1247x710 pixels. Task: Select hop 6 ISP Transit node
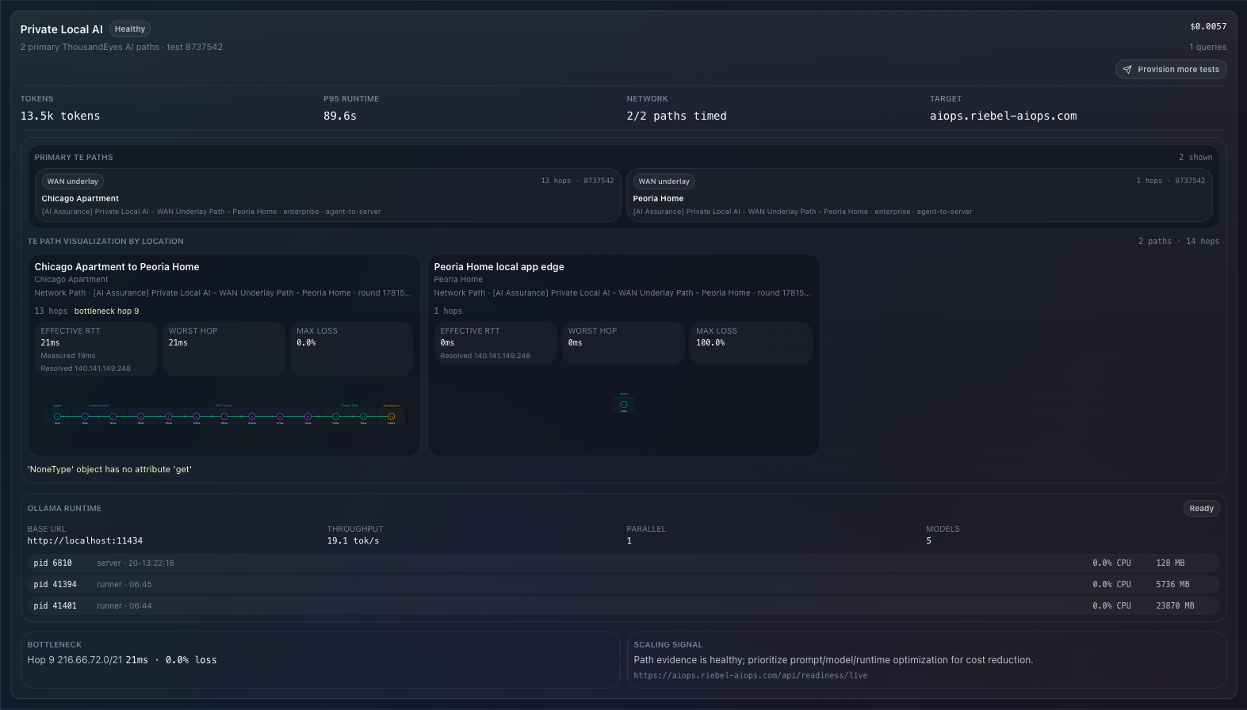[x=197, y=416]
